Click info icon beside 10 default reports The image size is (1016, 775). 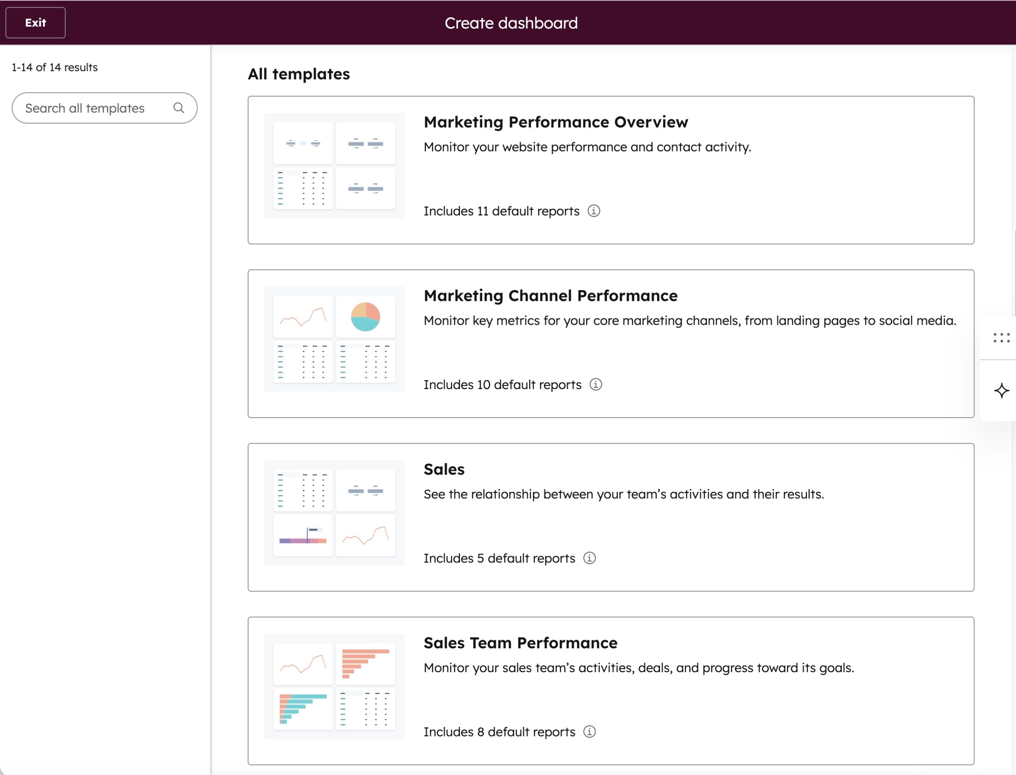click(595, 384)
